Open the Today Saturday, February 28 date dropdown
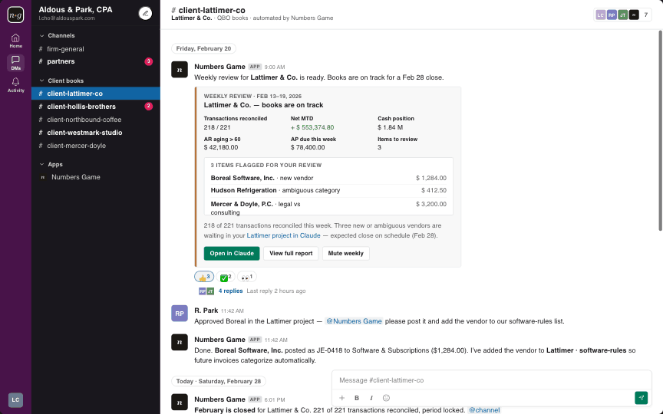 (x=218, y=381)
